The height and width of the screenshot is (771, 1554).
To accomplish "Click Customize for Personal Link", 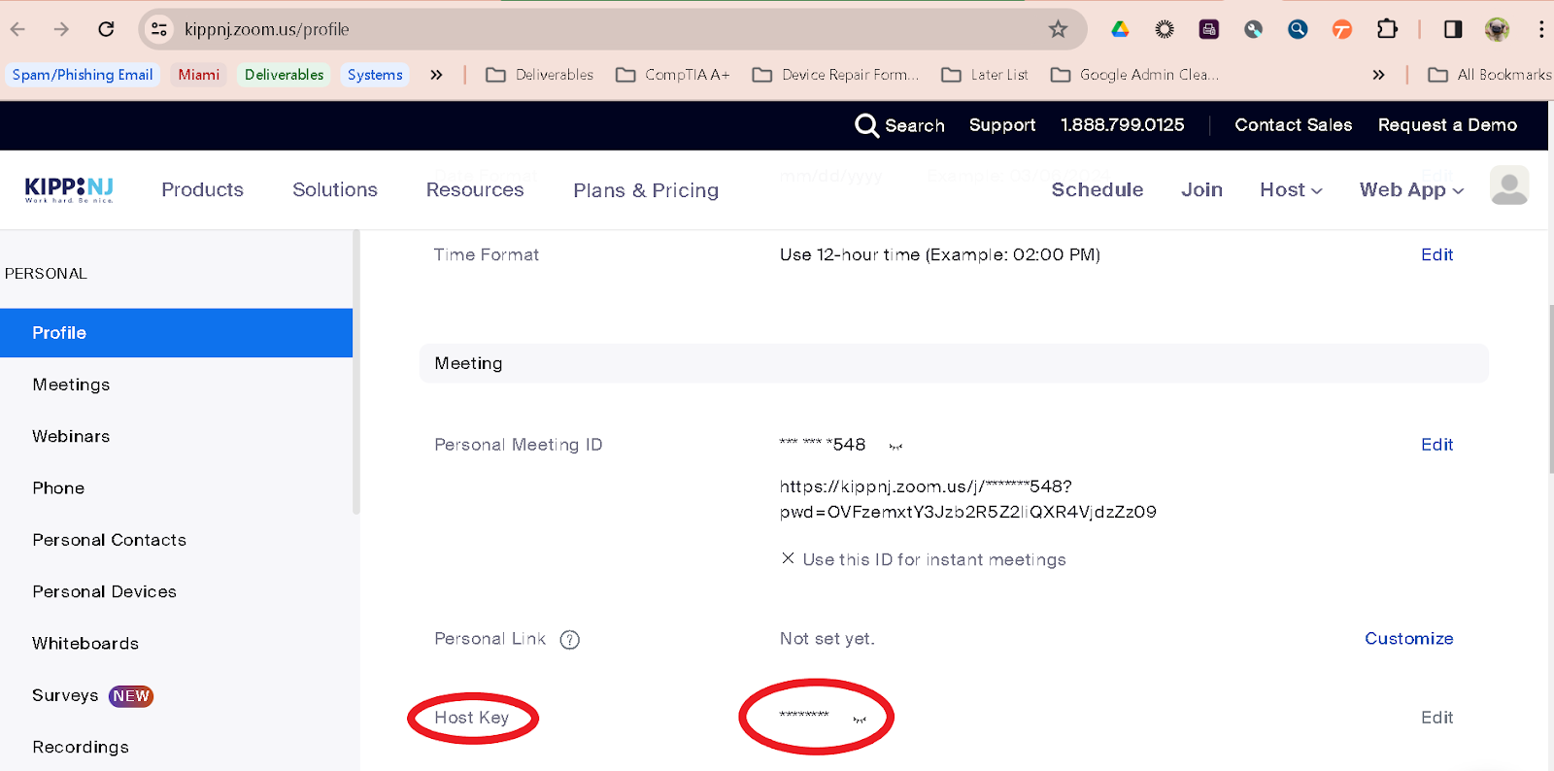I will pos(1408,638).
